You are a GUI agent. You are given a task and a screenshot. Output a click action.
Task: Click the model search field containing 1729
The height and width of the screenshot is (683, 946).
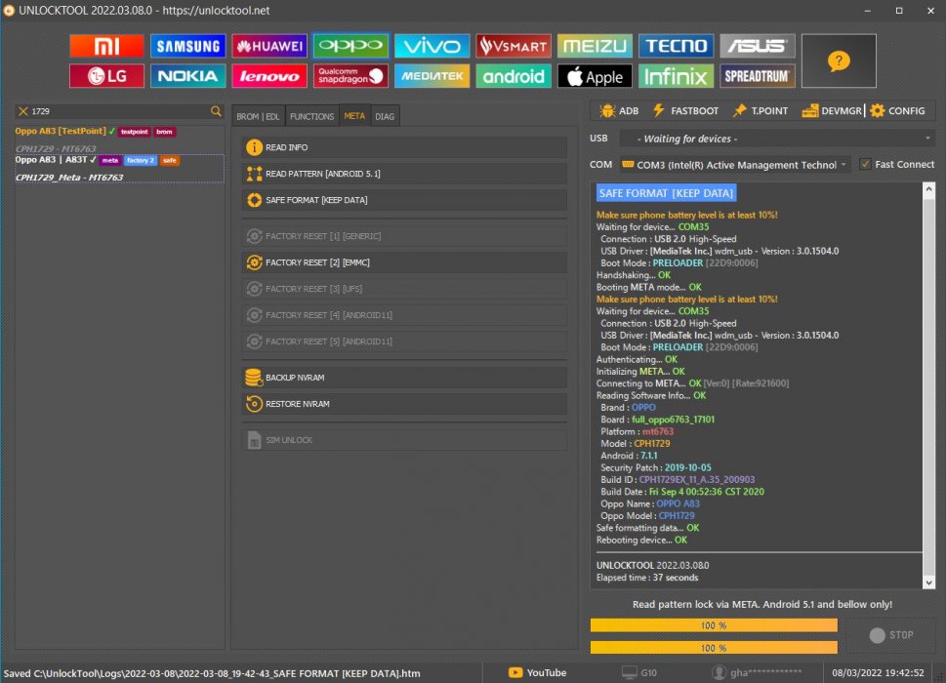119,111
